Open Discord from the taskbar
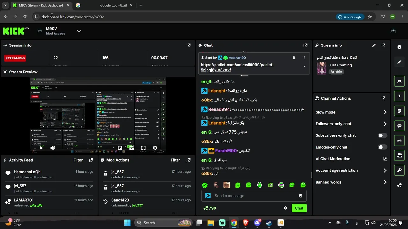This screenshot has height=229, width=408. pos(257,223)
